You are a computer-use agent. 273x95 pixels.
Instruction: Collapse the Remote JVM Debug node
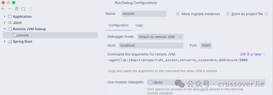pos(4,29)
